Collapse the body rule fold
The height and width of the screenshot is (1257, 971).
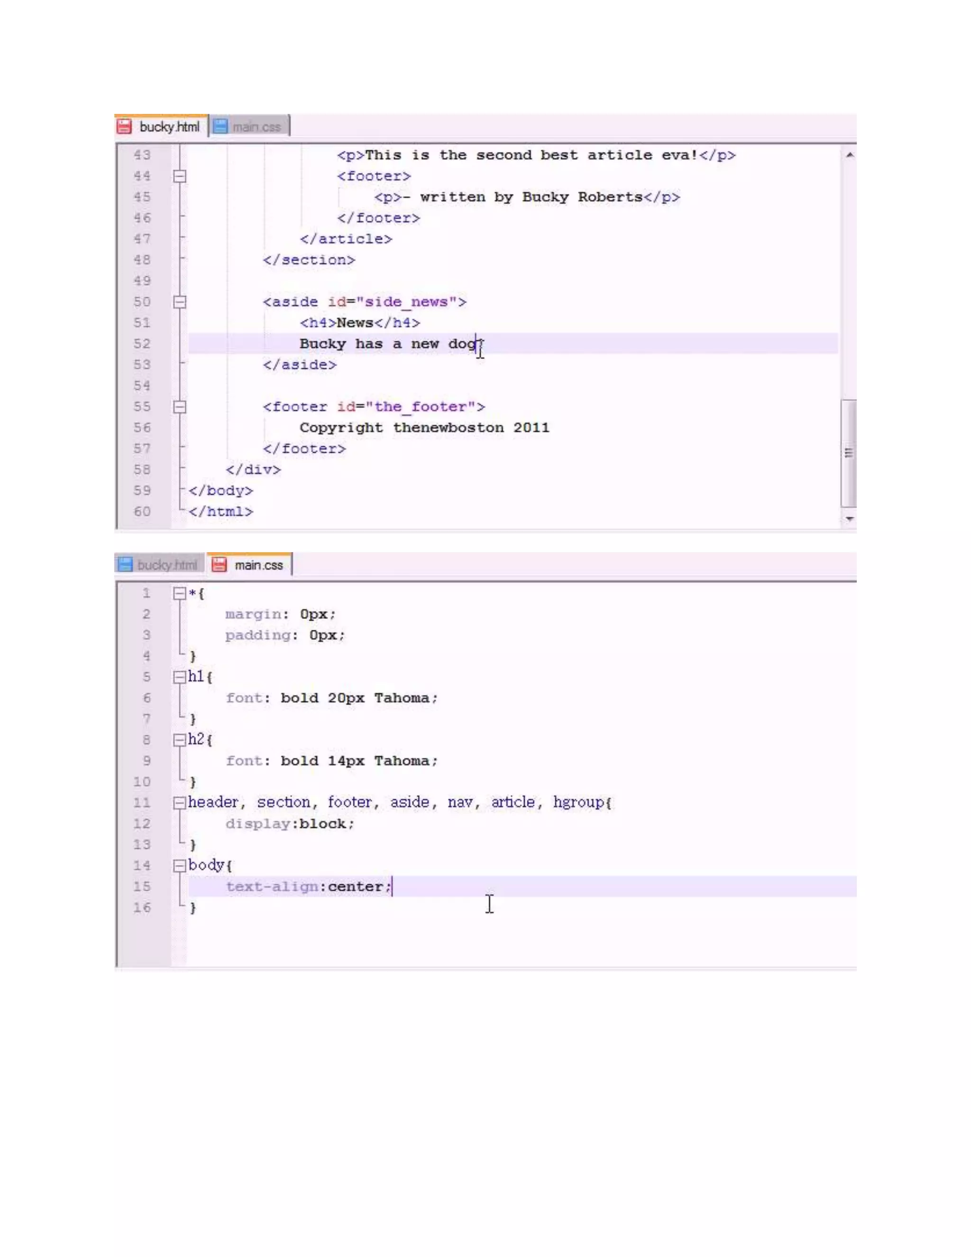point(180,866)
